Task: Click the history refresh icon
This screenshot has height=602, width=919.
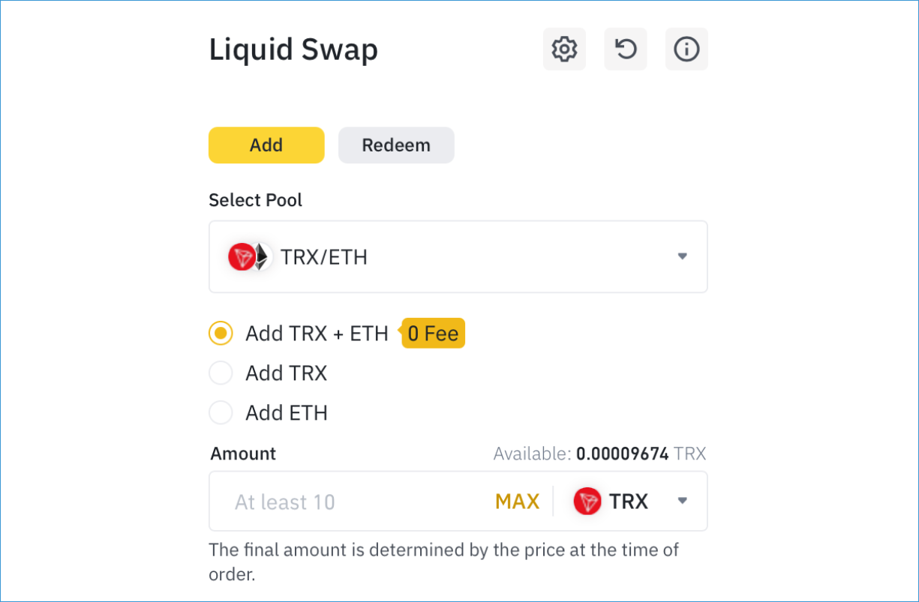Action: click(x=626, y=49)
